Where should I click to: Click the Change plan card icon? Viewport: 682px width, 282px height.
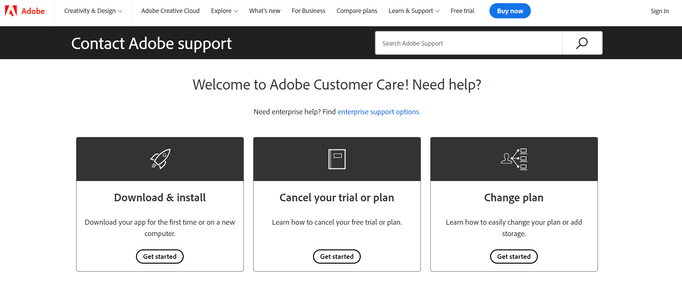pyautogui.click(x=514, y=159)
